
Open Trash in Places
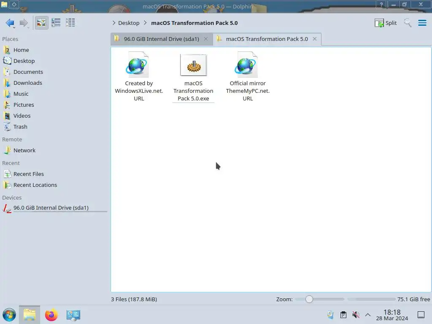coord(20,127)
